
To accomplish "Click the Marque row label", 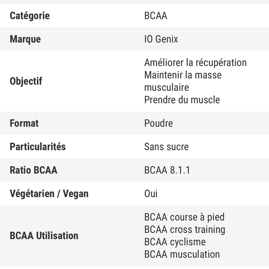I will 25,39.
